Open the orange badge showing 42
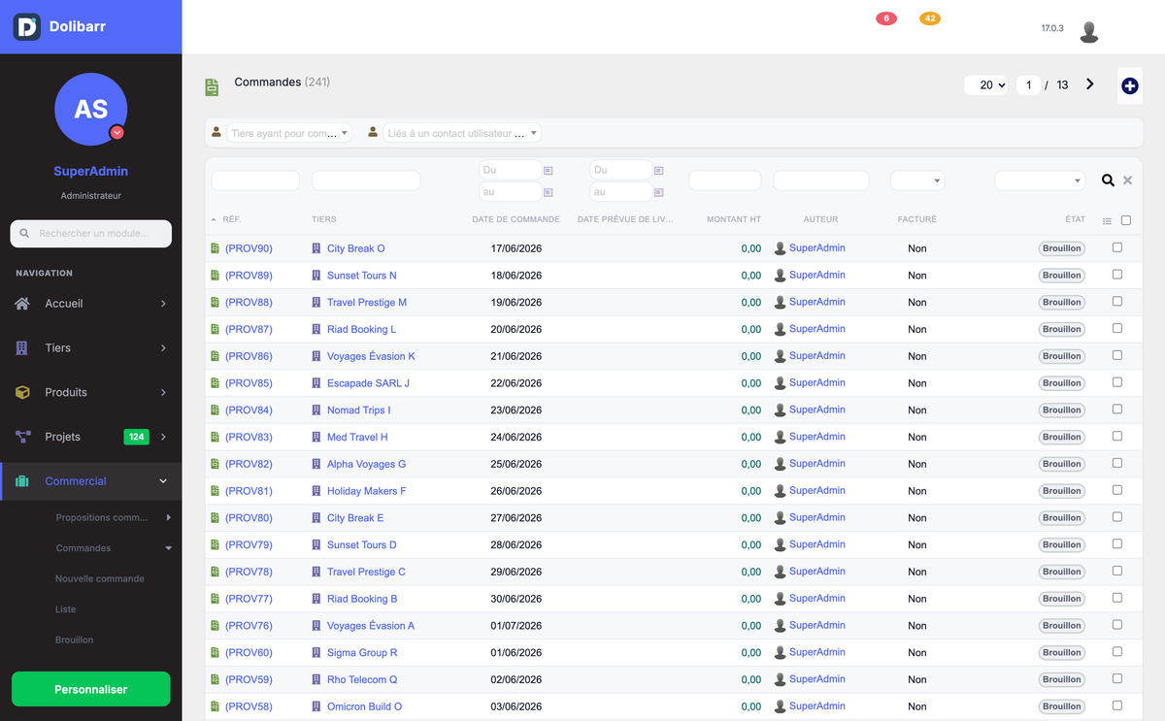1165x721 pixels. (930, 18)
